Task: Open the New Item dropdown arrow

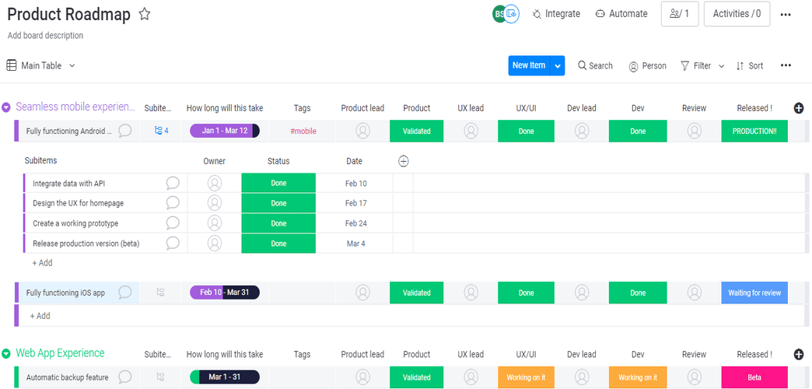Action: [558, 66]
